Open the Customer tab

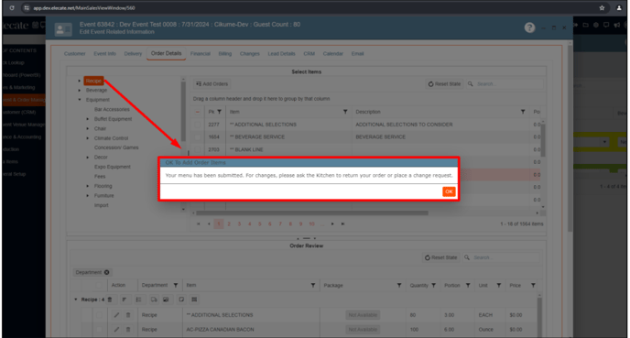click(74, 54)
